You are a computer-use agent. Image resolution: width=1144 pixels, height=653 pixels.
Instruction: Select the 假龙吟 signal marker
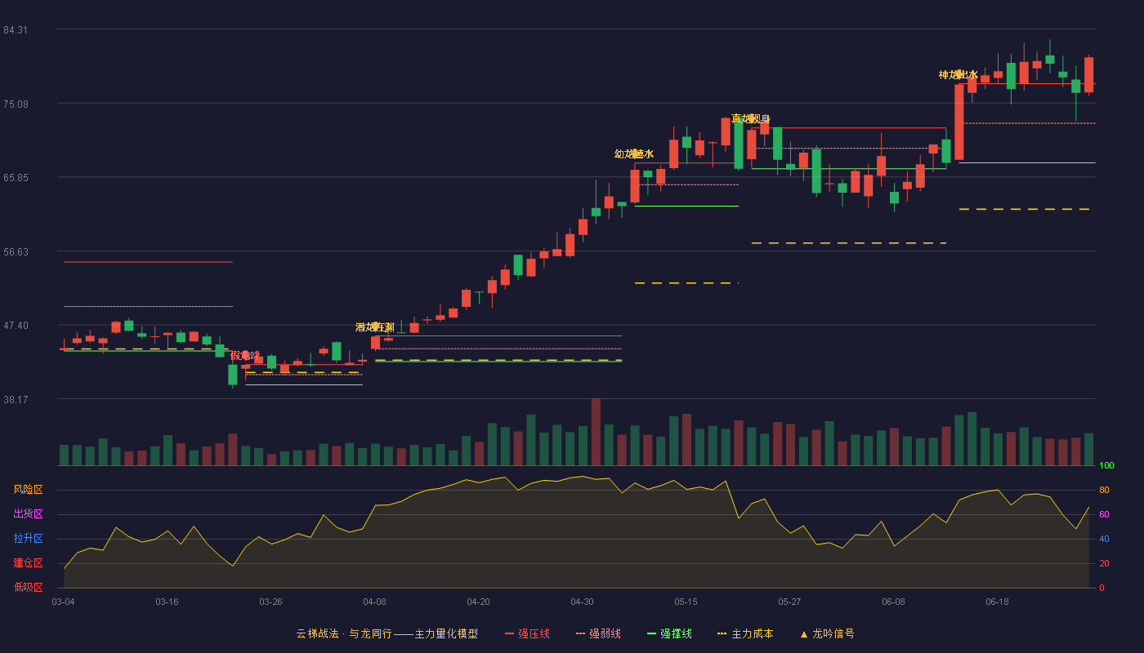tap(245, 356)
